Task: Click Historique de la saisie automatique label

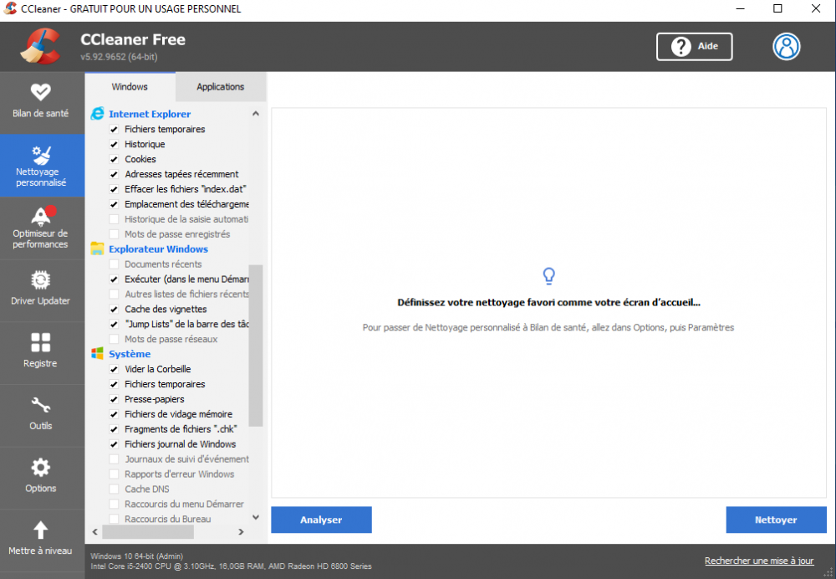Action: coord(186,218)
